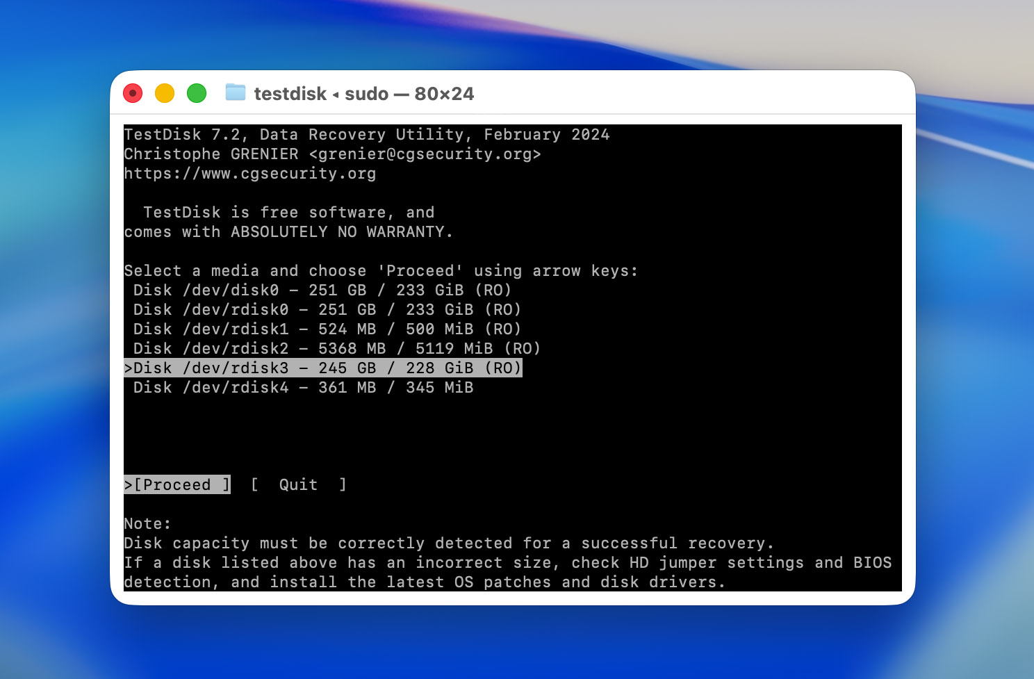Click 'Select a media and choose' prompt line
This screenshot has width=1034, height=679.
click(381, 270)
